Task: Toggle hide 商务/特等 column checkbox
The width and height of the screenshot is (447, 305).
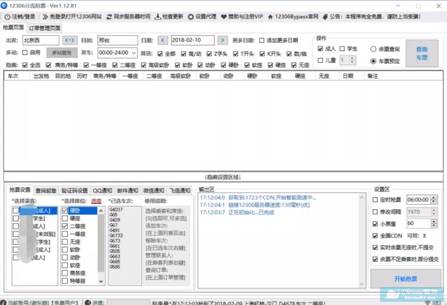Action: point(48,65)
